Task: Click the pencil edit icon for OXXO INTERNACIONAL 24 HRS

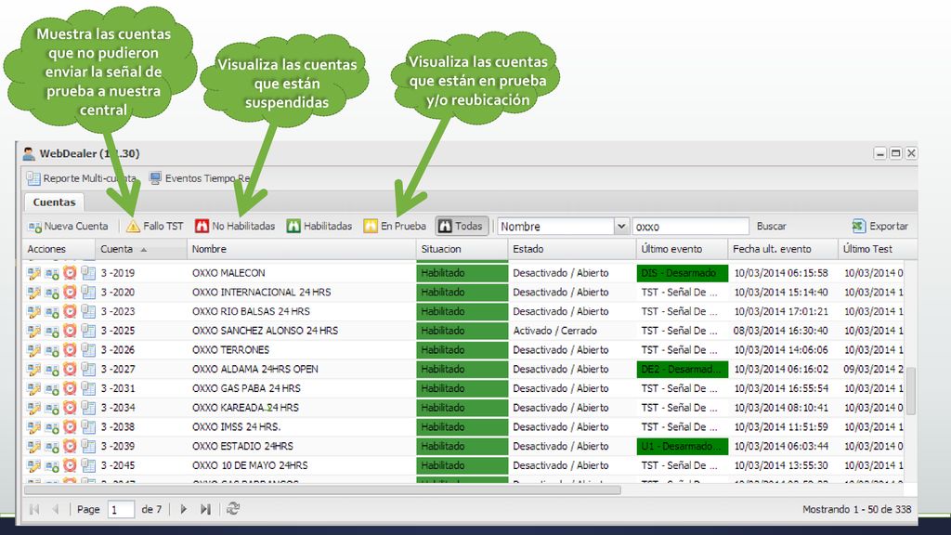Action: click(x=34, y=293)
